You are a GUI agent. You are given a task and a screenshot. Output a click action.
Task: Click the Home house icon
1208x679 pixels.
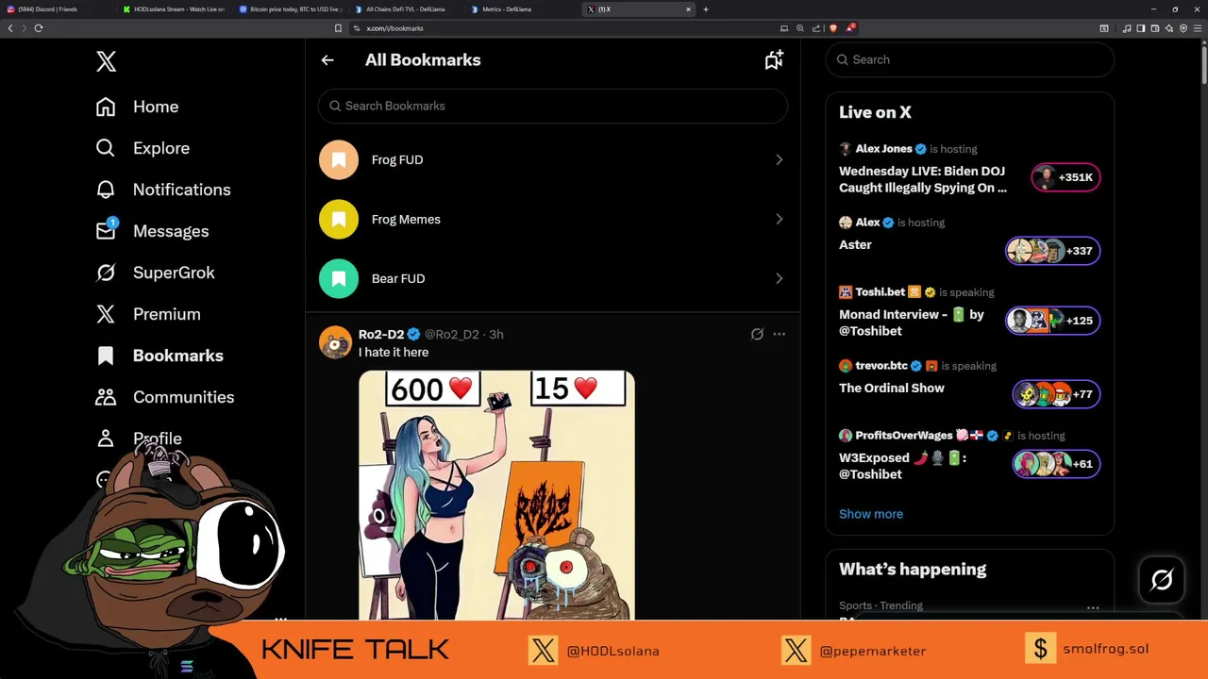coord(106,107)
